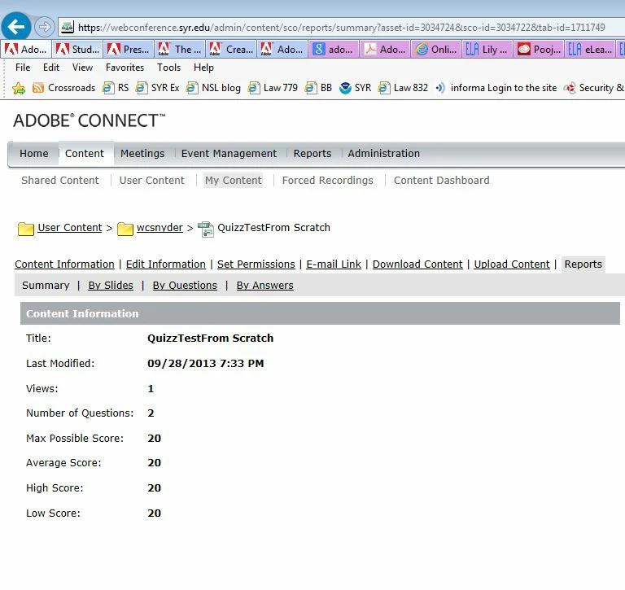Viewport: 625px width, 590px height.
Task: Click the browser address bar URL
Action: coord(341,27)
